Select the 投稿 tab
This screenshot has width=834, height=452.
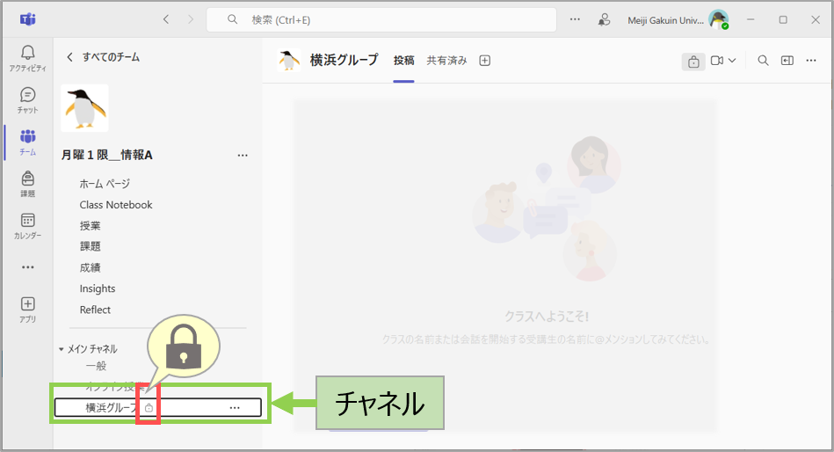pos(403,61)
